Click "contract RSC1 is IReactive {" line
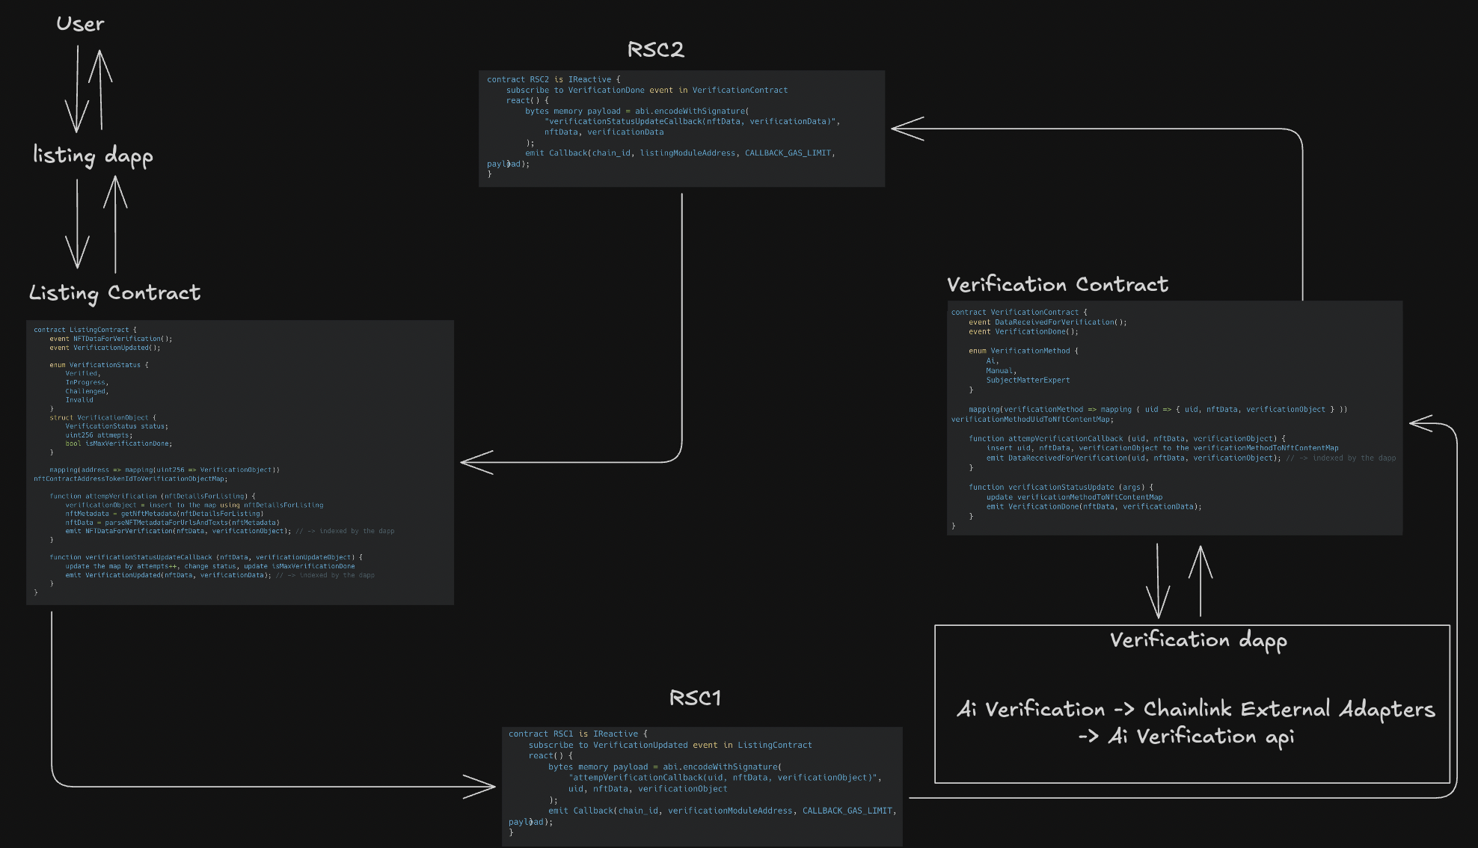 tap(578, 734)
